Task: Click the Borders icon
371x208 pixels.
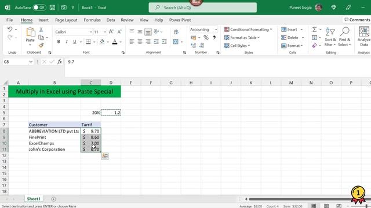Action: (88, 42)
